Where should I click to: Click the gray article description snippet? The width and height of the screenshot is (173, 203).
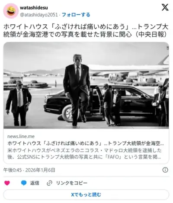pyautogui.click(x=84, y=154)
